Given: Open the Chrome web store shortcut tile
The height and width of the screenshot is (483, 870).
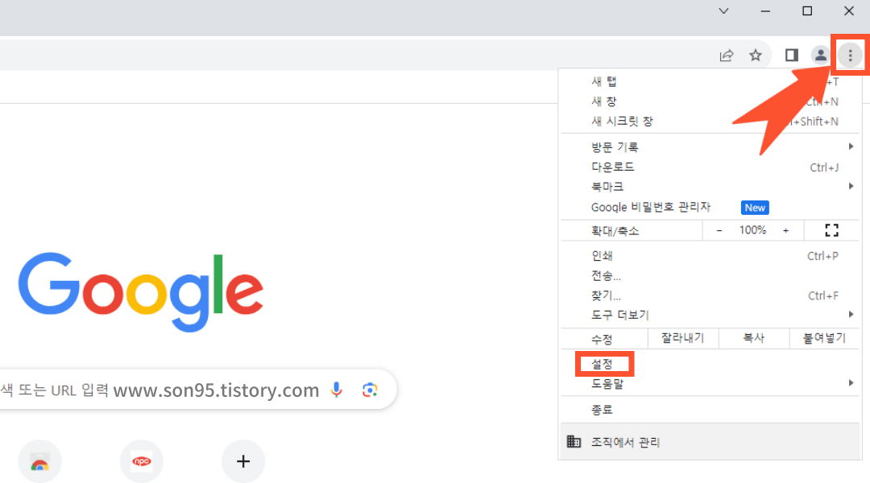Looking at the screenshot, I should (x=40, y=461).
